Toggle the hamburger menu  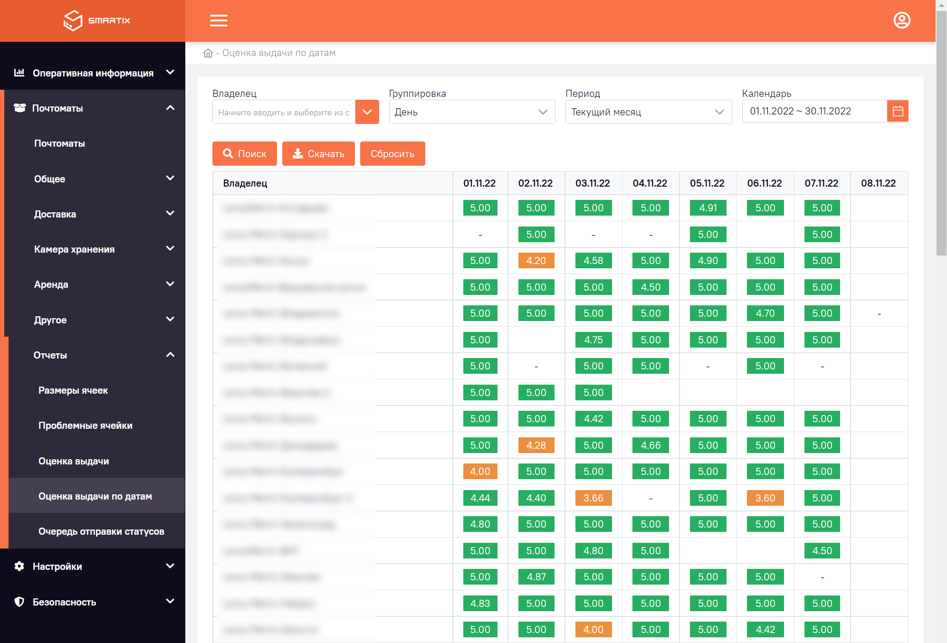pyautogui.click(x=219, y=20)
